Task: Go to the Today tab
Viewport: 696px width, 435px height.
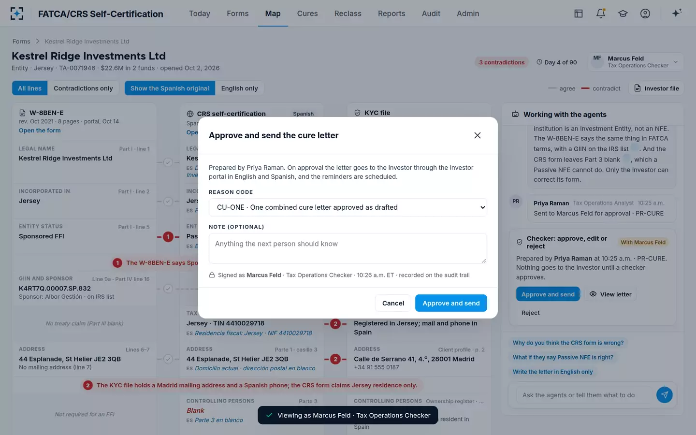Action: (x=200, y=14)
